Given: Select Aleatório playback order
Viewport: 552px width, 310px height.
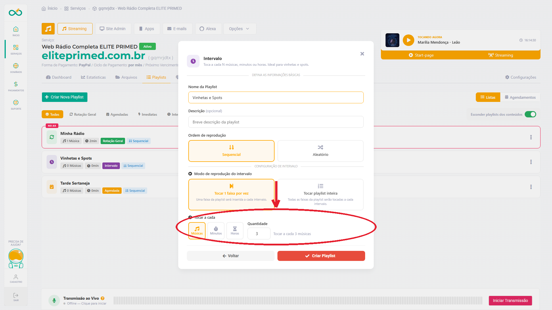Looking at the screenshot, I should pos(321,151).
